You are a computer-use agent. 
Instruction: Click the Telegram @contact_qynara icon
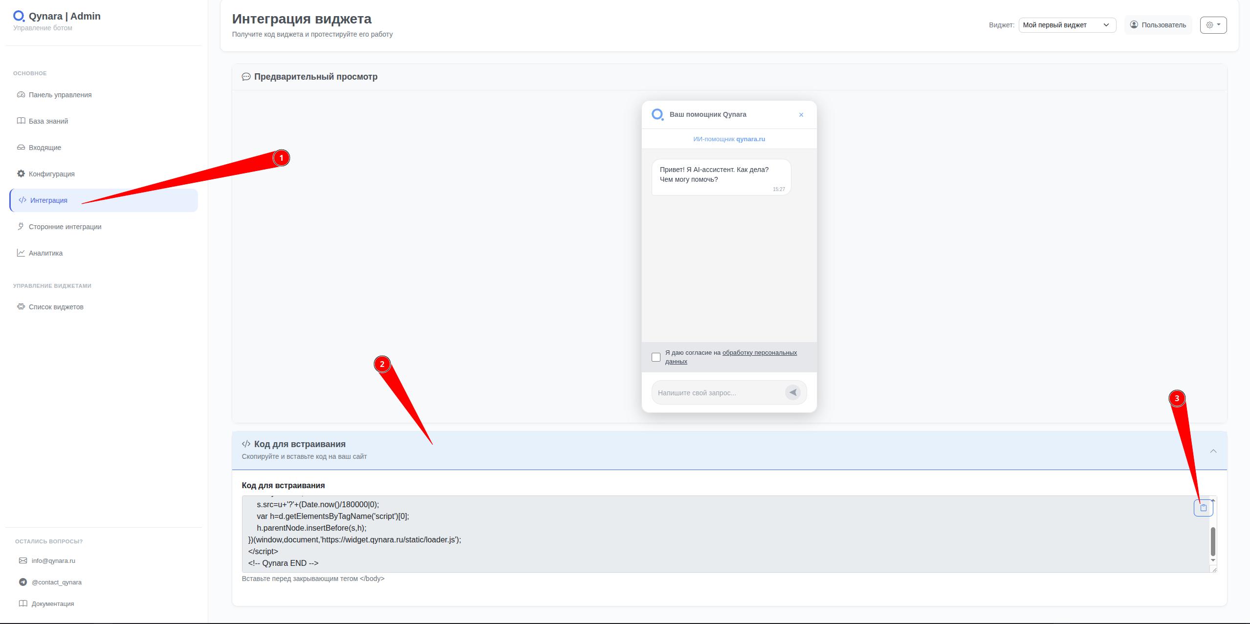[x=22, y=582]
